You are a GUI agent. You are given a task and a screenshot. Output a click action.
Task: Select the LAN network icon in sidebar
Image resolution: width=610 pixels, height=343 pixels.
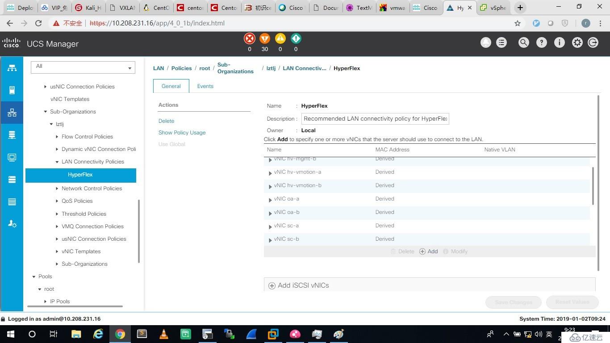(12, 113)
